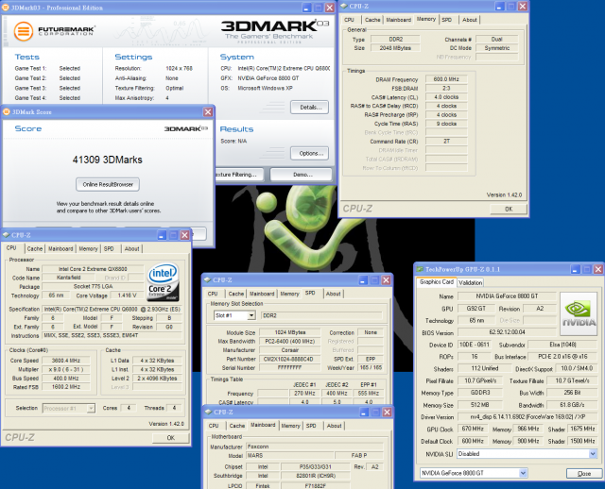This screenshot has width=605, height=489.
Task: Click the GPU Clock 670 MHz field
Action: [x=473, y=429]
